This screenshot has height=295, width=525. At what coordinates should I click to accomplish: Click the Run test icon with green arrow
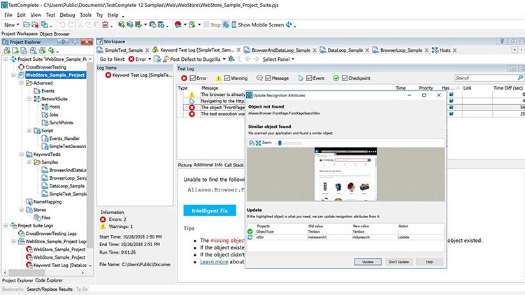[192, 24]
